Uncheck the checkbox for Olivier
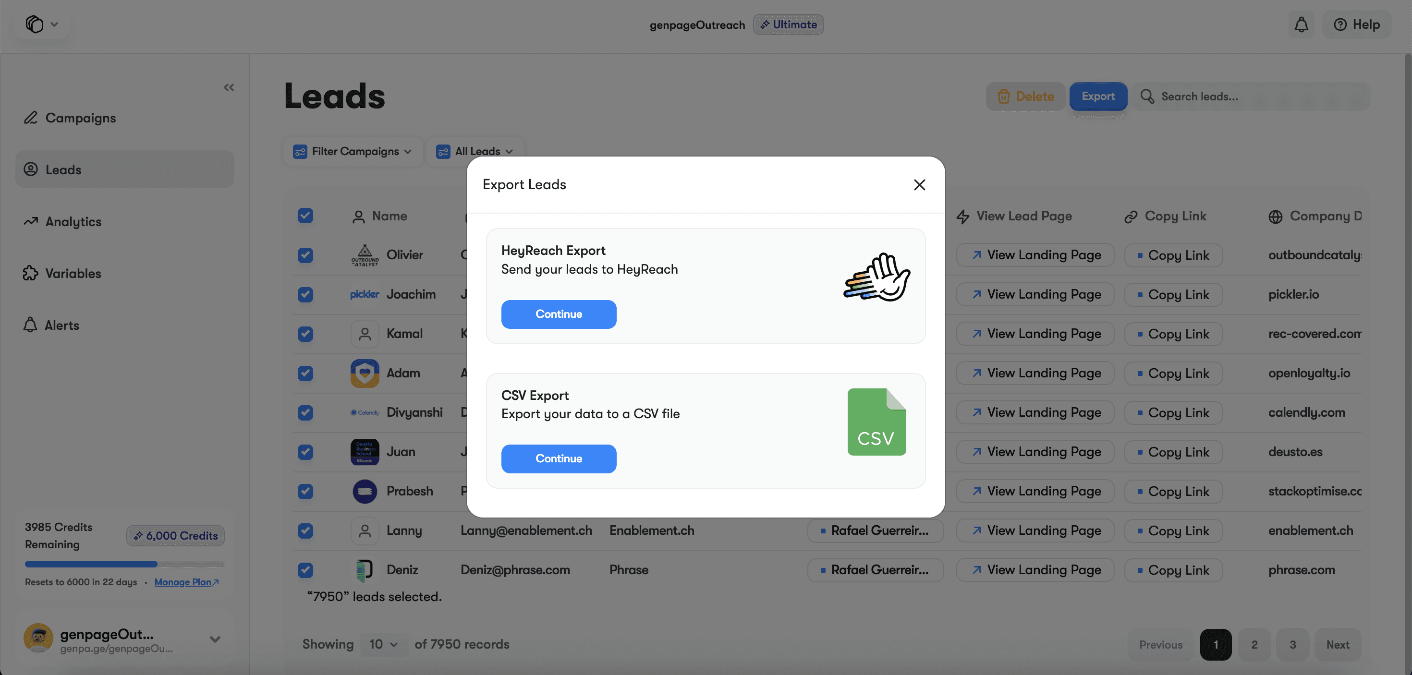This screenshot has width=1412, height=675. point(305,255)
